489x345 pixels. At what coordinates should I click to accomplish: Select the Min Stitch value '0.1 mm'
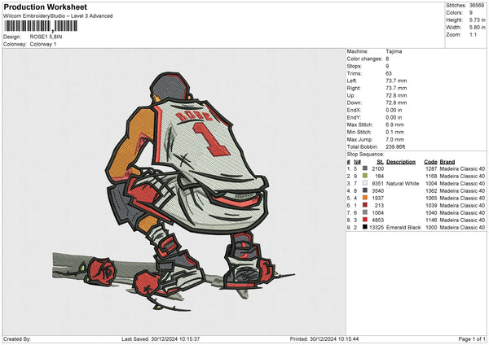click(x=394, y=132)
